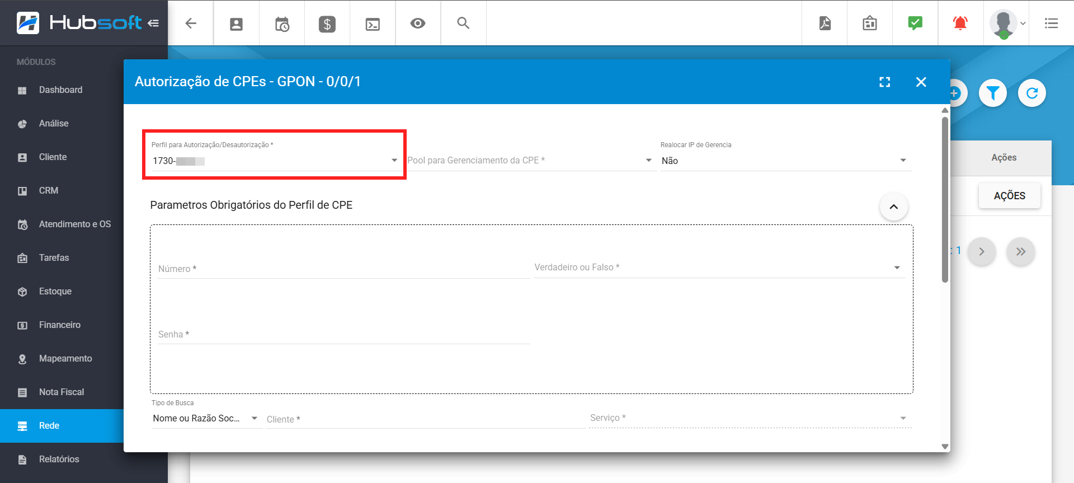This screenshot has width=1074, height=483.
Task: Open the dollar sign financial icon
Action: pyautogui.click(x=327, y=24)
